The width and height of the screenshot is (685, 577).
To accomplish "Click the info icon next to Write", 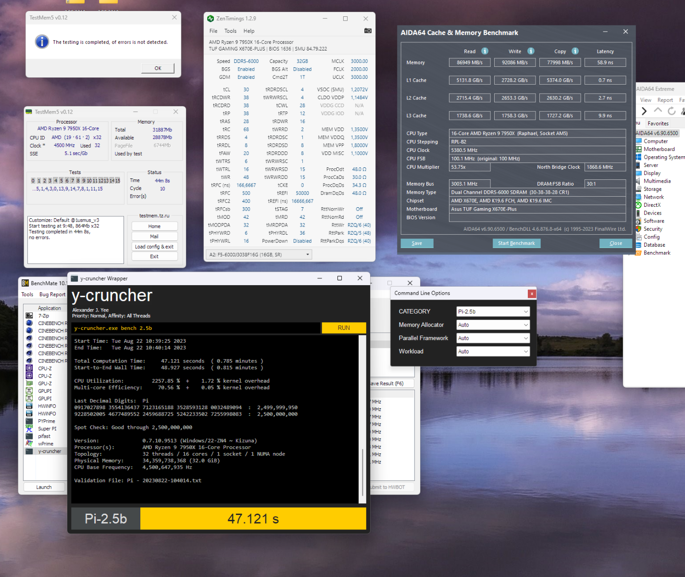I will (x=531, y=51).
